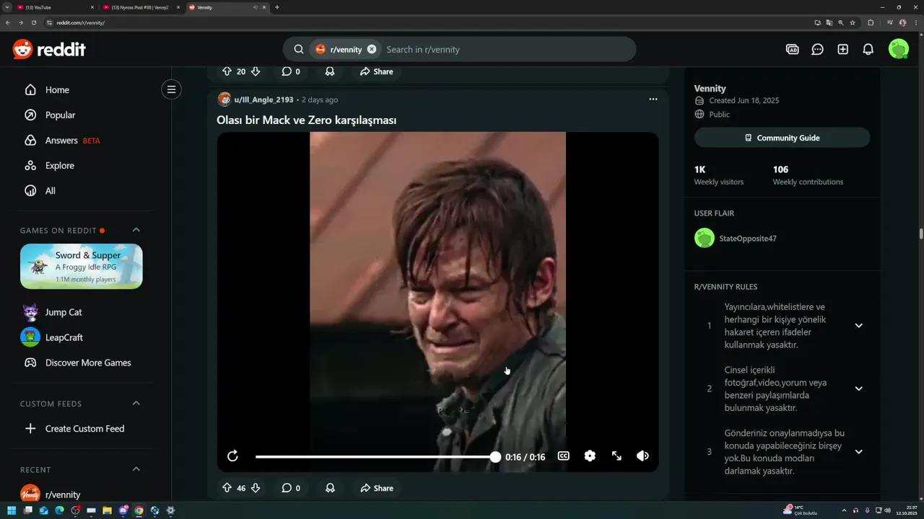Screen dimensions: 924x519
Task: Mute the Vennity tab audio icon
Action: coord(256,7)
